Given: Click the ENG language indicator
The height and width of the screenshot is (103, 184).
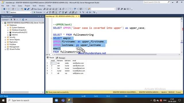Looking at the screenshot, I should pos(165,100).
